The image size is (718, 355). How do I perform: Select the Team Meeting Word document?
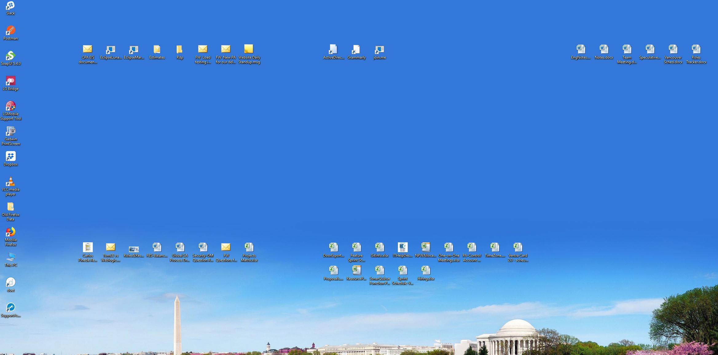coord(627,54)
